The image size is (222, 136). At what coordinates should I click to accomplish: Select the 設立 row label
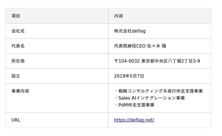(x=16, y=76)
